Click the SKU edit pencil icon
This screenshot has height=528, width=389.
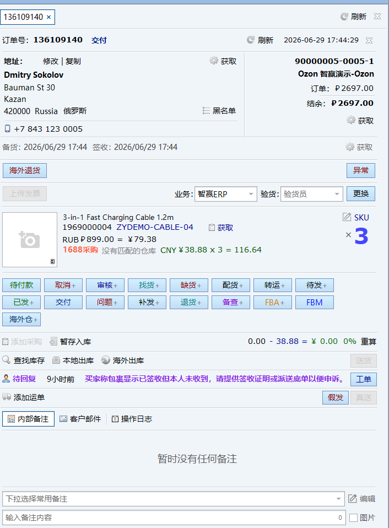[x=347, y=217]
